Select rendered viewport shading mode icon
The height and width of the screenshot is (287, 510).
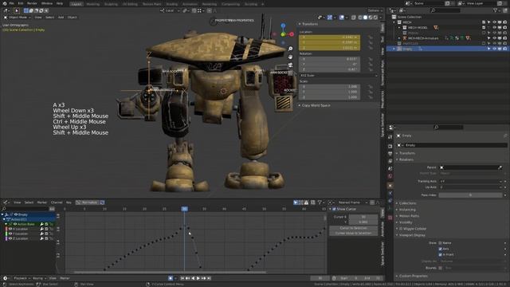point(375,18)
